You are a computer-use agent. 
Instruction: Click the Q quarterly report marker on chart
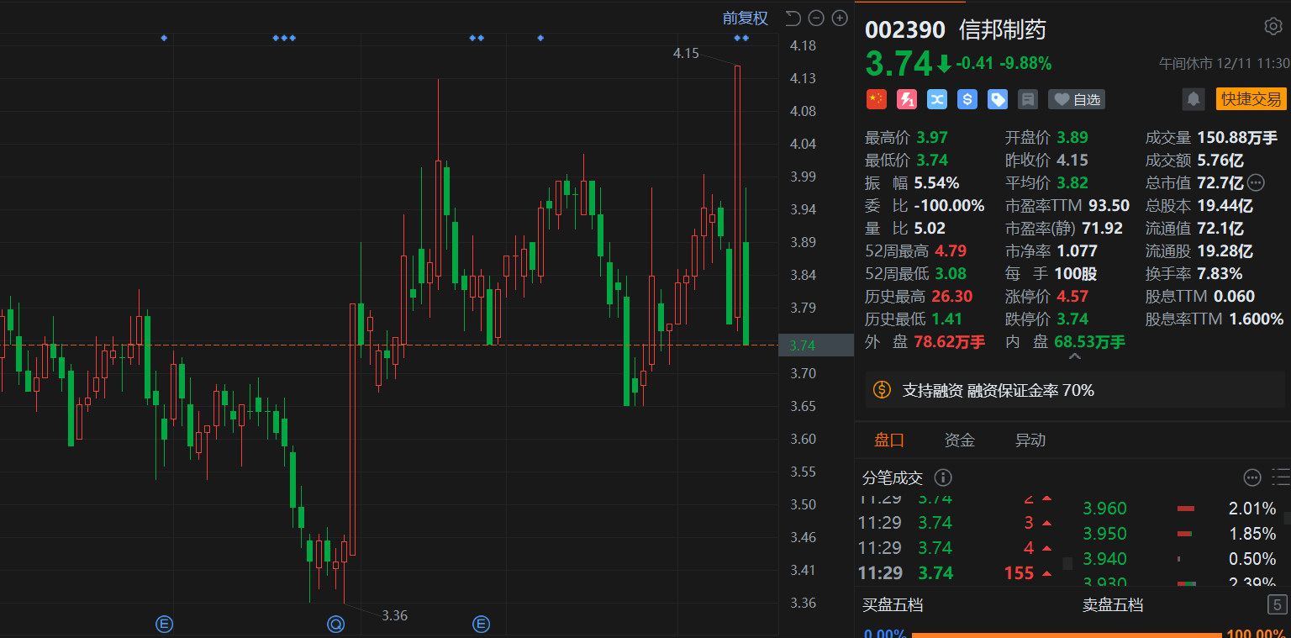click(335, 624)
